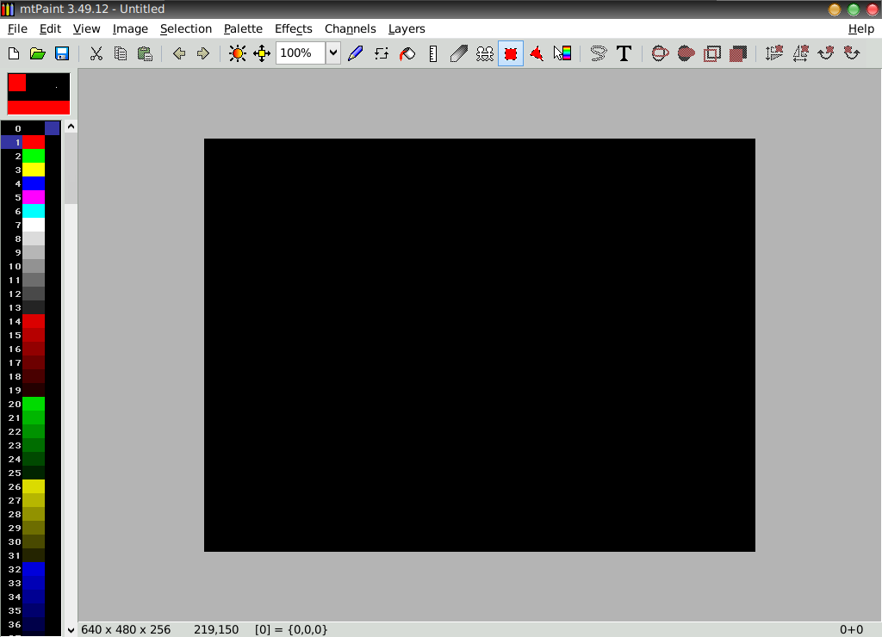Select the Clone tool
The height and width of the screenshot is (637, 882).
click(485, 53)
